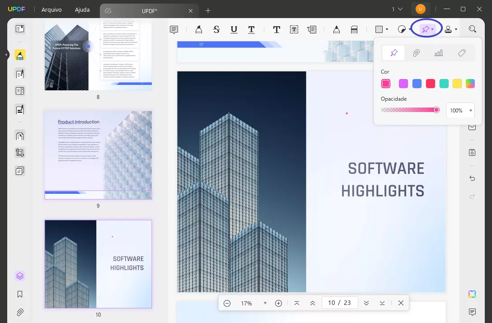Image resolution: width=492 pixels, height=323 pixels.
Task: Open Edit PDF mode in left sidebar
Action: [x=20, y=74]
